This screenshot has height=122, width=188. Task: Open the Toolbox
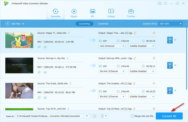[x=131, y=13]
